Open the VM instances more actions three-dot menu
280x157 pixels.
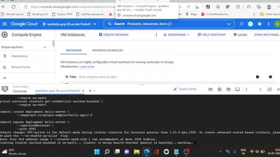click(156, 35)
